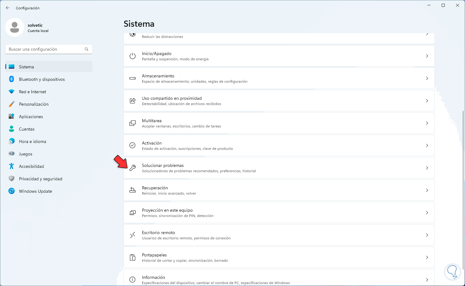Viewport: 465px width, 286px height.
Task: Click the Portapapeles clipboard icon
Action: point(133,257)
